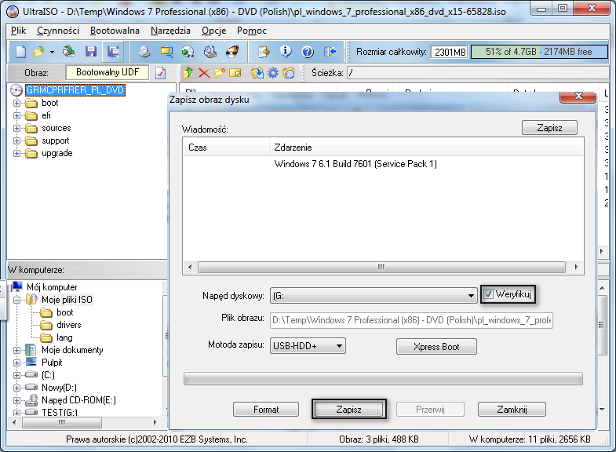Click the New image toolbar icon

(x=20, y=52)
